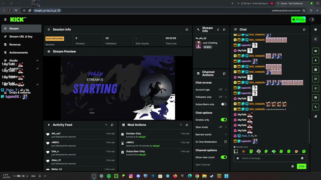Open chat settings gear
The image size is (321, 180).
point(292,166)
